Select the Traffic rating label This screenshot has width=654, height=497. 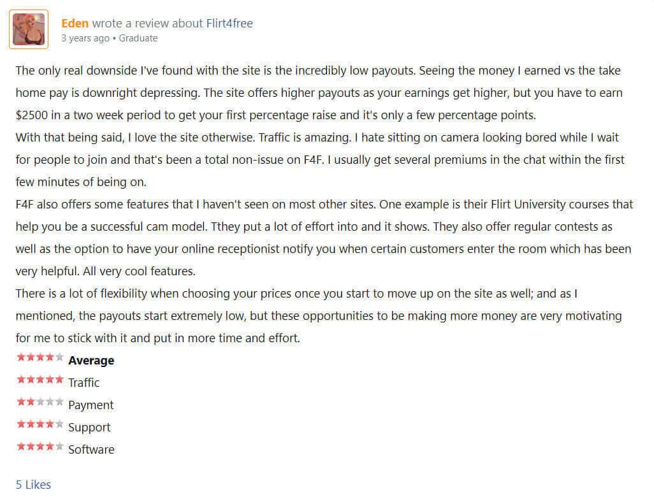coord(84,382)
